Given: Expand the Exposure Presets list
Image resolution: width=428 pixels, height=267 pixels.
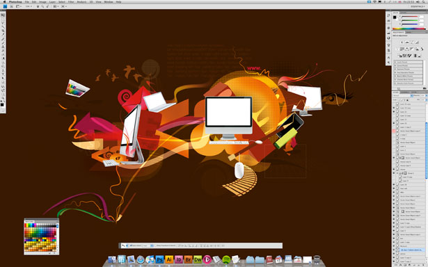Looking at the screenshot, I should coord(395,69).
